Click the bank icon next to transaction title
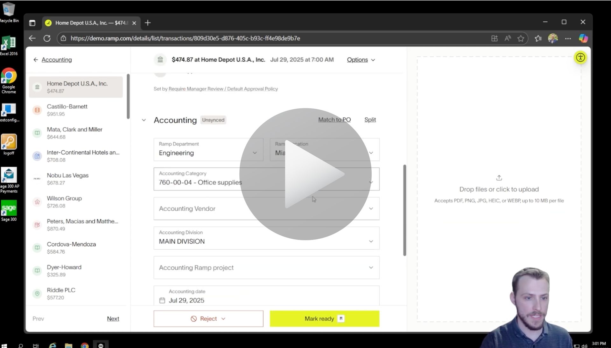 [160, 59]
